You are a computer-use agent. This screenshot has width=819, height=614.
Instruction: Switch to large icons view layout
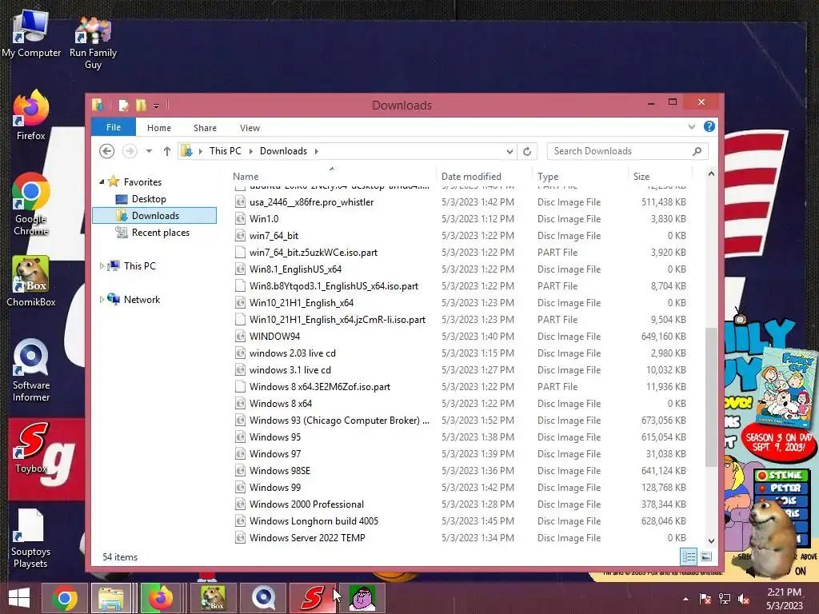click(706, 556)
